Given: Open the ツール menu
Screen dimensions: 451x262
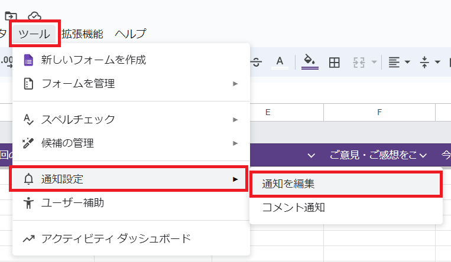Looking at the screenshot, I should point(34,34).
